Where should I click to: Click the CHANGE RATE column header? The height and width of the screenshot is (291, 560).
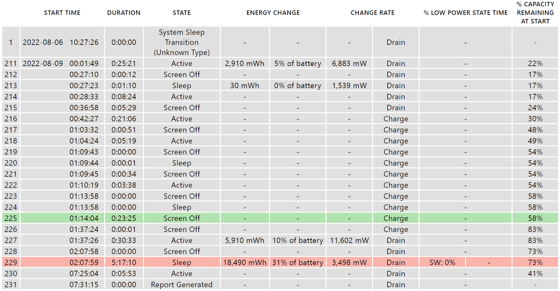pyautogui.click(x=372, y=13)
